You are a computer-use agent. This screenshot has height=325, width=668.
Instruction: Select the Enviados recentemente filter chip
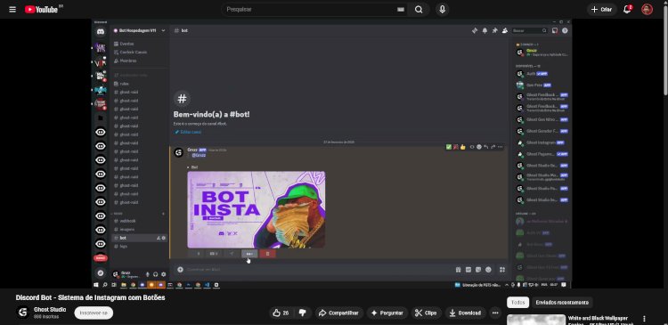562,303
